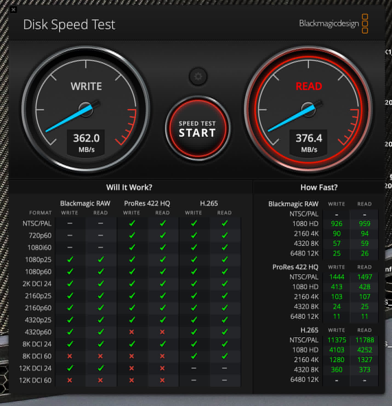Click ProRes 422 HQ write checkmark for 2K DCI 24
The image size is (392, 406).
point(132,283)
